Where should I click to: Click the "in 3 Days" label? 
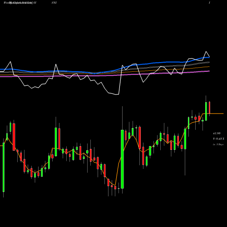pyautogui.click(x=218, y=144)
